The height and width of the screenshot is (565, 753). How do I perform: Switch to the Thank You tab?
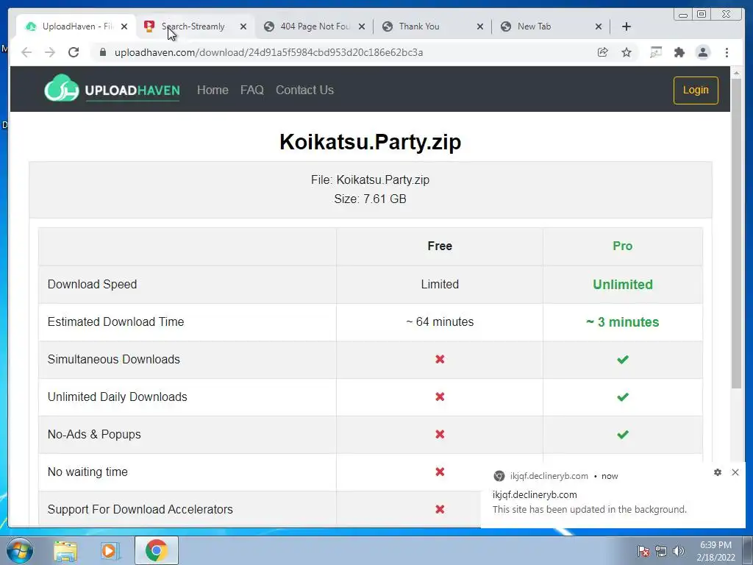pyautogui.click(x=432, y=26)
